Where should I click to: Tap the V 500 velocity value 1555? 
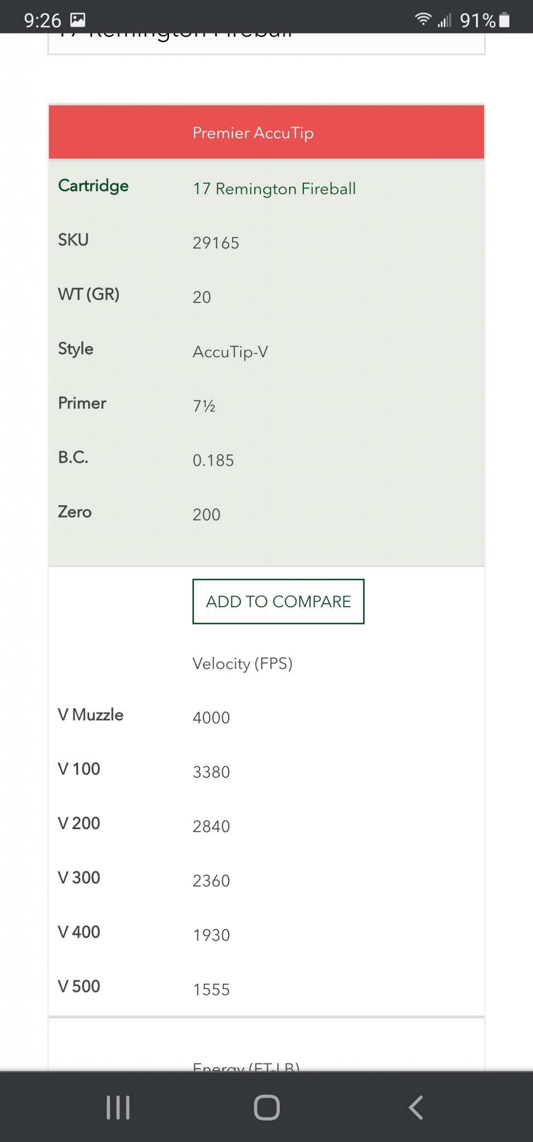(x=211, y=989)
